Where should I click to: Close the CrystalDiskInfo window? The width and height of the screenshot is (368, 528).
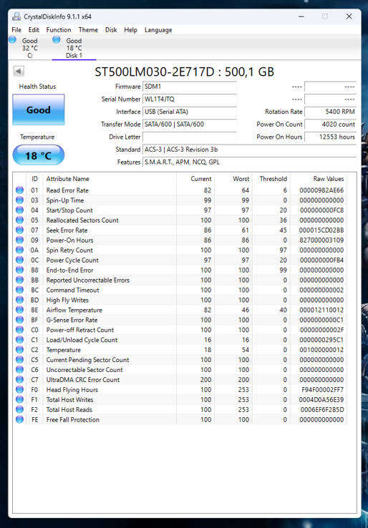[x=349, y=16]
